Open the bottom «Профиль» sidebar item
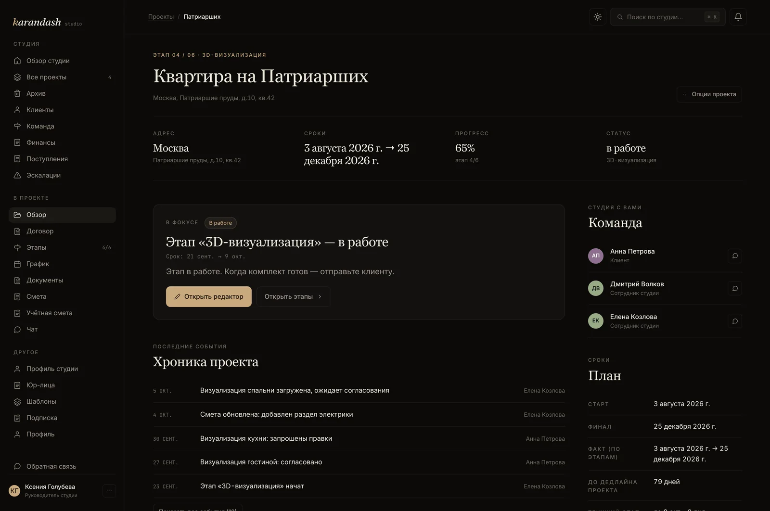The height and width of the screenshot is (511, 770). point(62,434)
